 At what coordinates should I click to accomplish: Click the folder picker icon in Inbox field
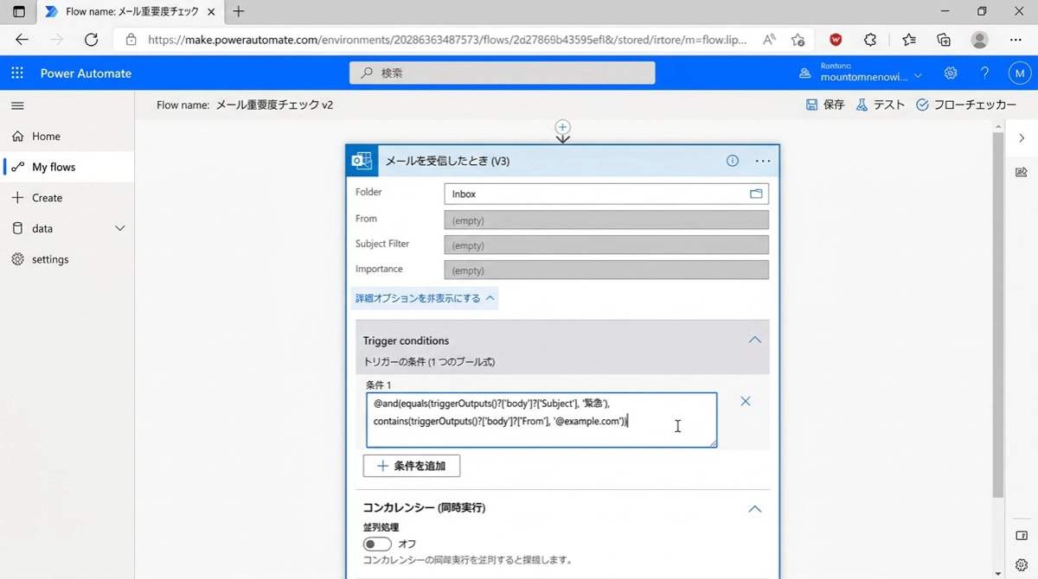coord(756,194)
